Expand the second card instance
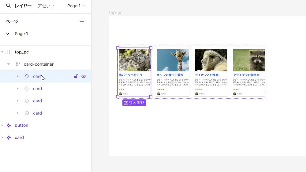Screen dimensions: 306x172 tap(17, 89)
